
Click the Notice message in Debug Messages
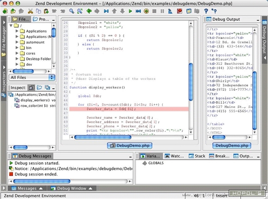tap(71, 169)
